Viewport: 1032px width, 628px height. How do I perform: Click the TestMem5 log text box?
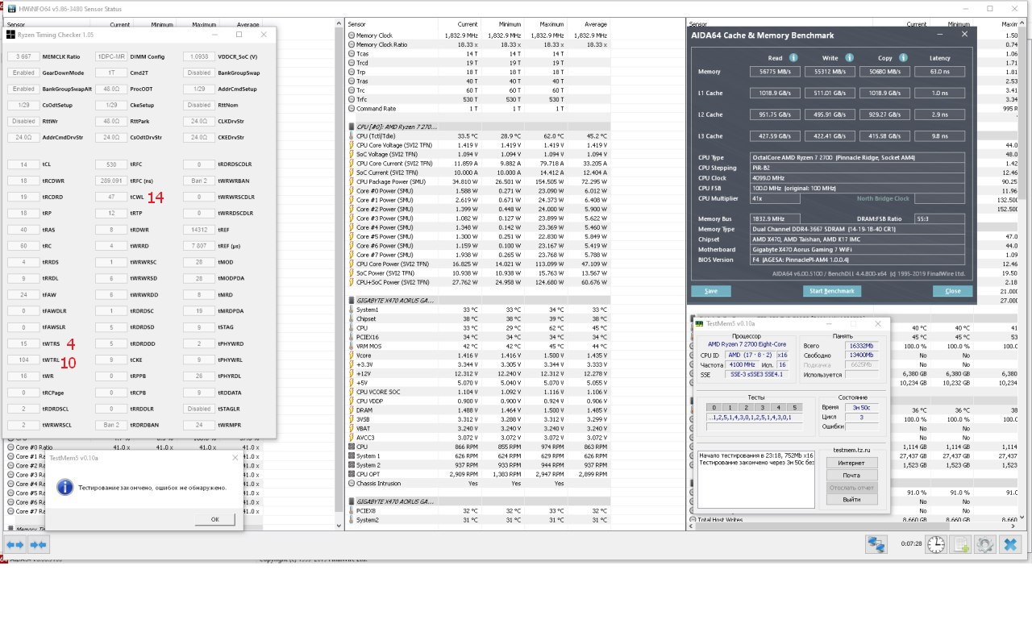coord(758,480)
